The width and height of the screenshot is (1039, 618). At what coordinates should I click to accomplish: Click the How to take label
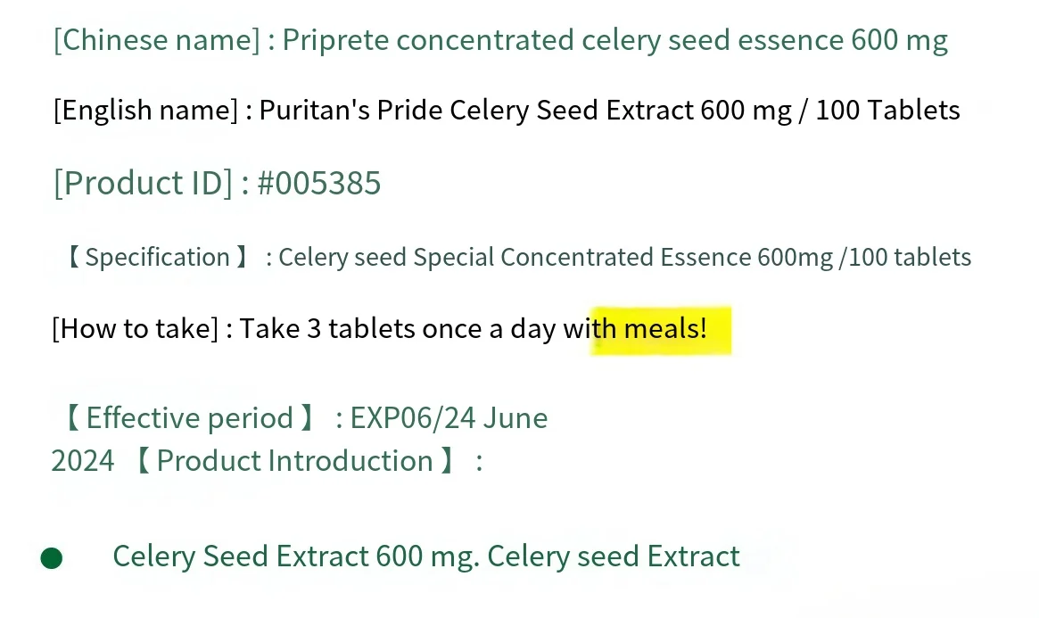pos(135,328)
